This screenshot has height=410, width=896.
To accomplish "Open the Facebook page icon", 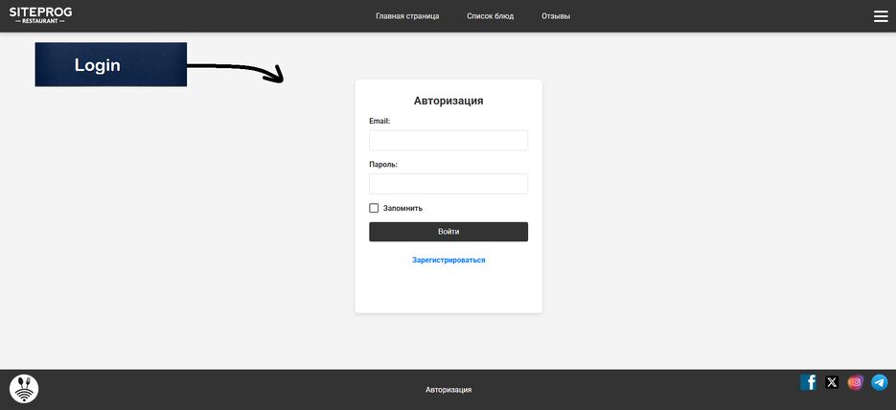I will point(808,382).
